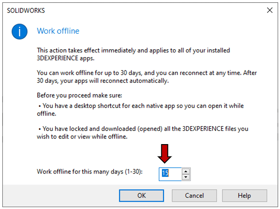Viewport: 280px width, 209px height.
Task: Decrease offline days with the down spinner arrow
Action: (186, 177)
